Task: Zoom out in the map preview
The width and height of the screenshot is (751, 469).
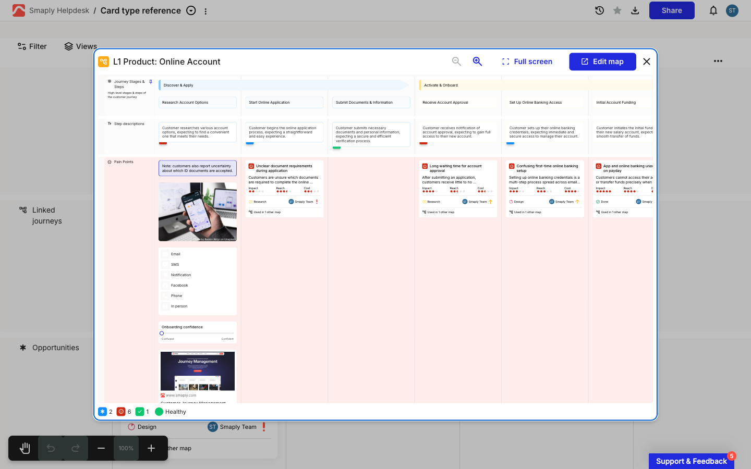Action: pyautogui.click(x=456, y=61)
